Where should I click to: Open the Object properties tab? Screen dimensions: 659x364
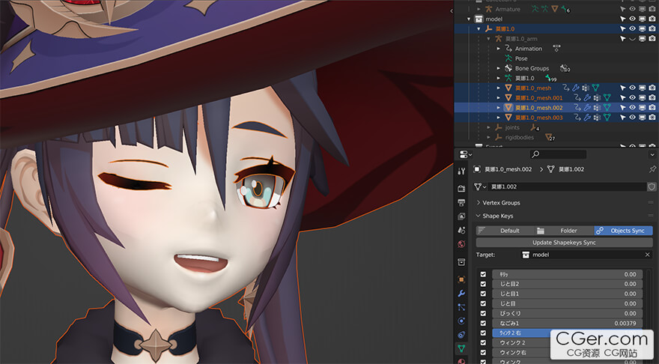(x=461, y=279)
